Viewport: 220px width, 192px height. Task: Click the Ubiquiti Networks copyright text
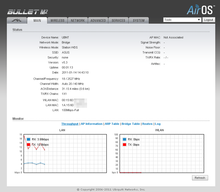(x=111, y=189)
